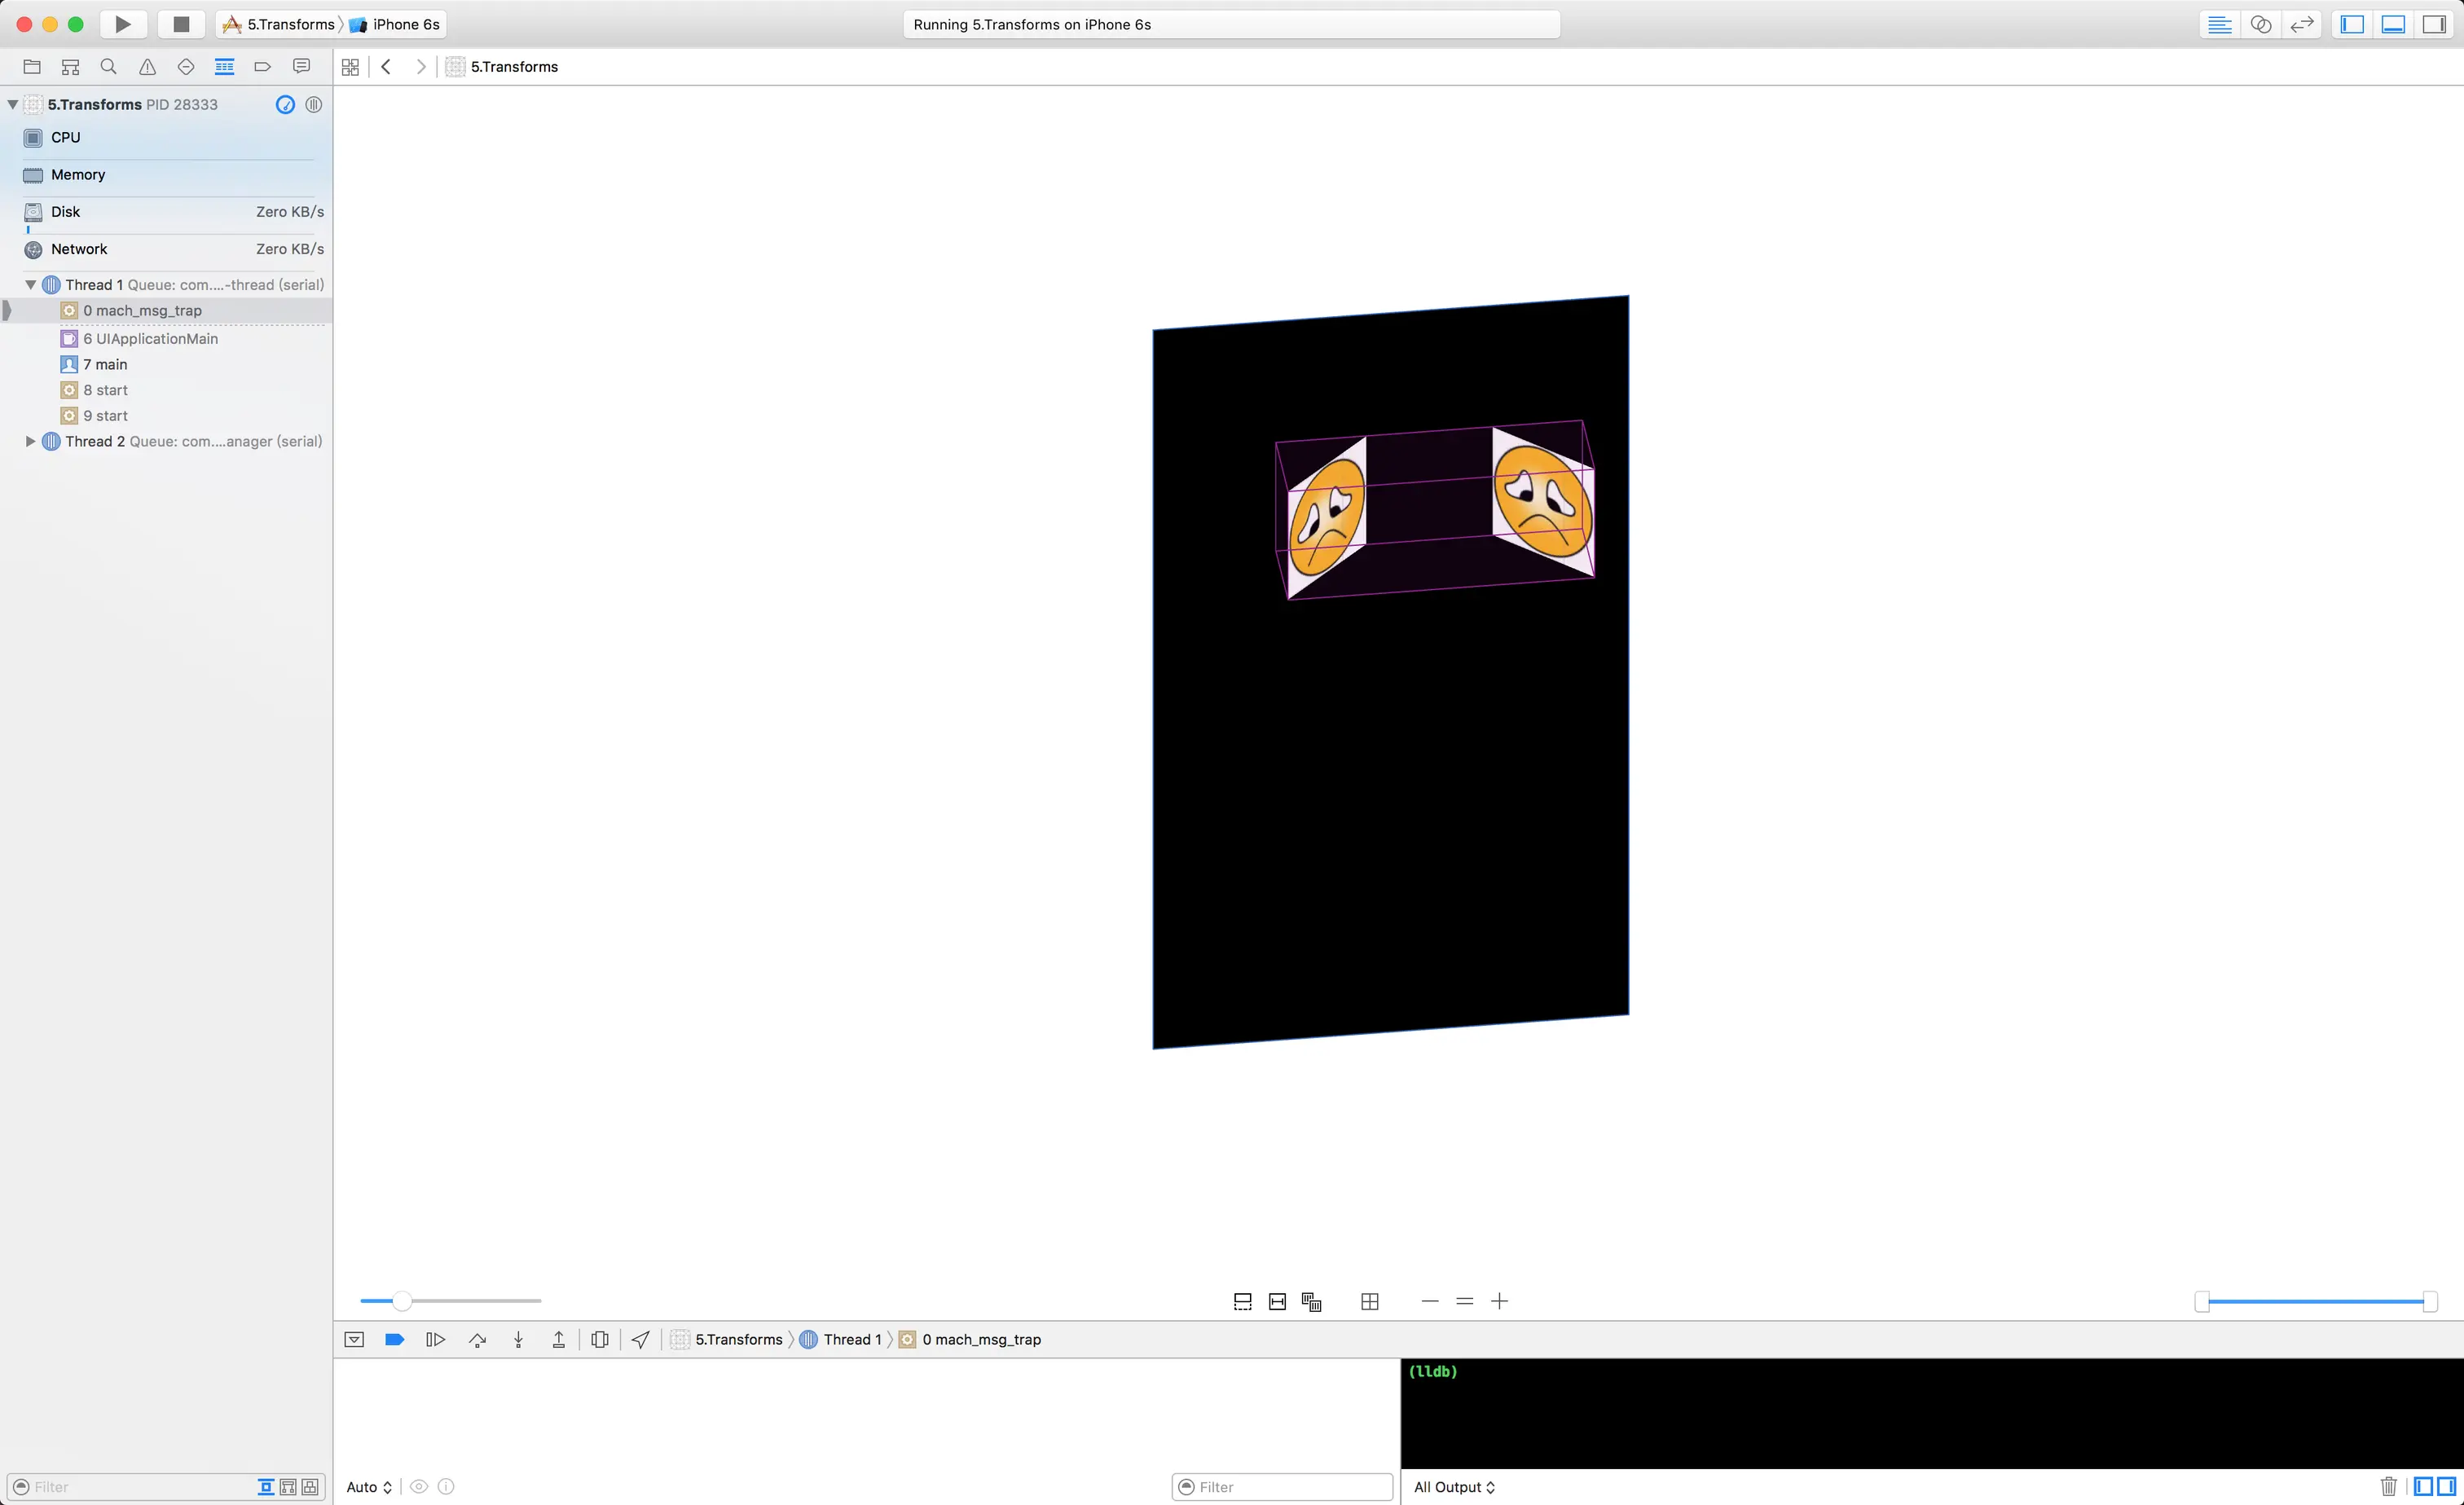This screenshot has height=1505, width=2464.
Task: Collapse the Thread 1 disclosure triangle
Action: click(x=30, y=285)
